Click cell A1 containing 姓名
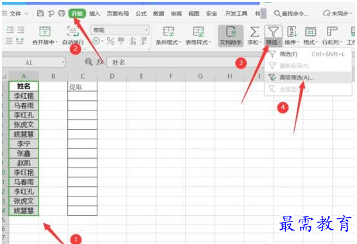 24,86
